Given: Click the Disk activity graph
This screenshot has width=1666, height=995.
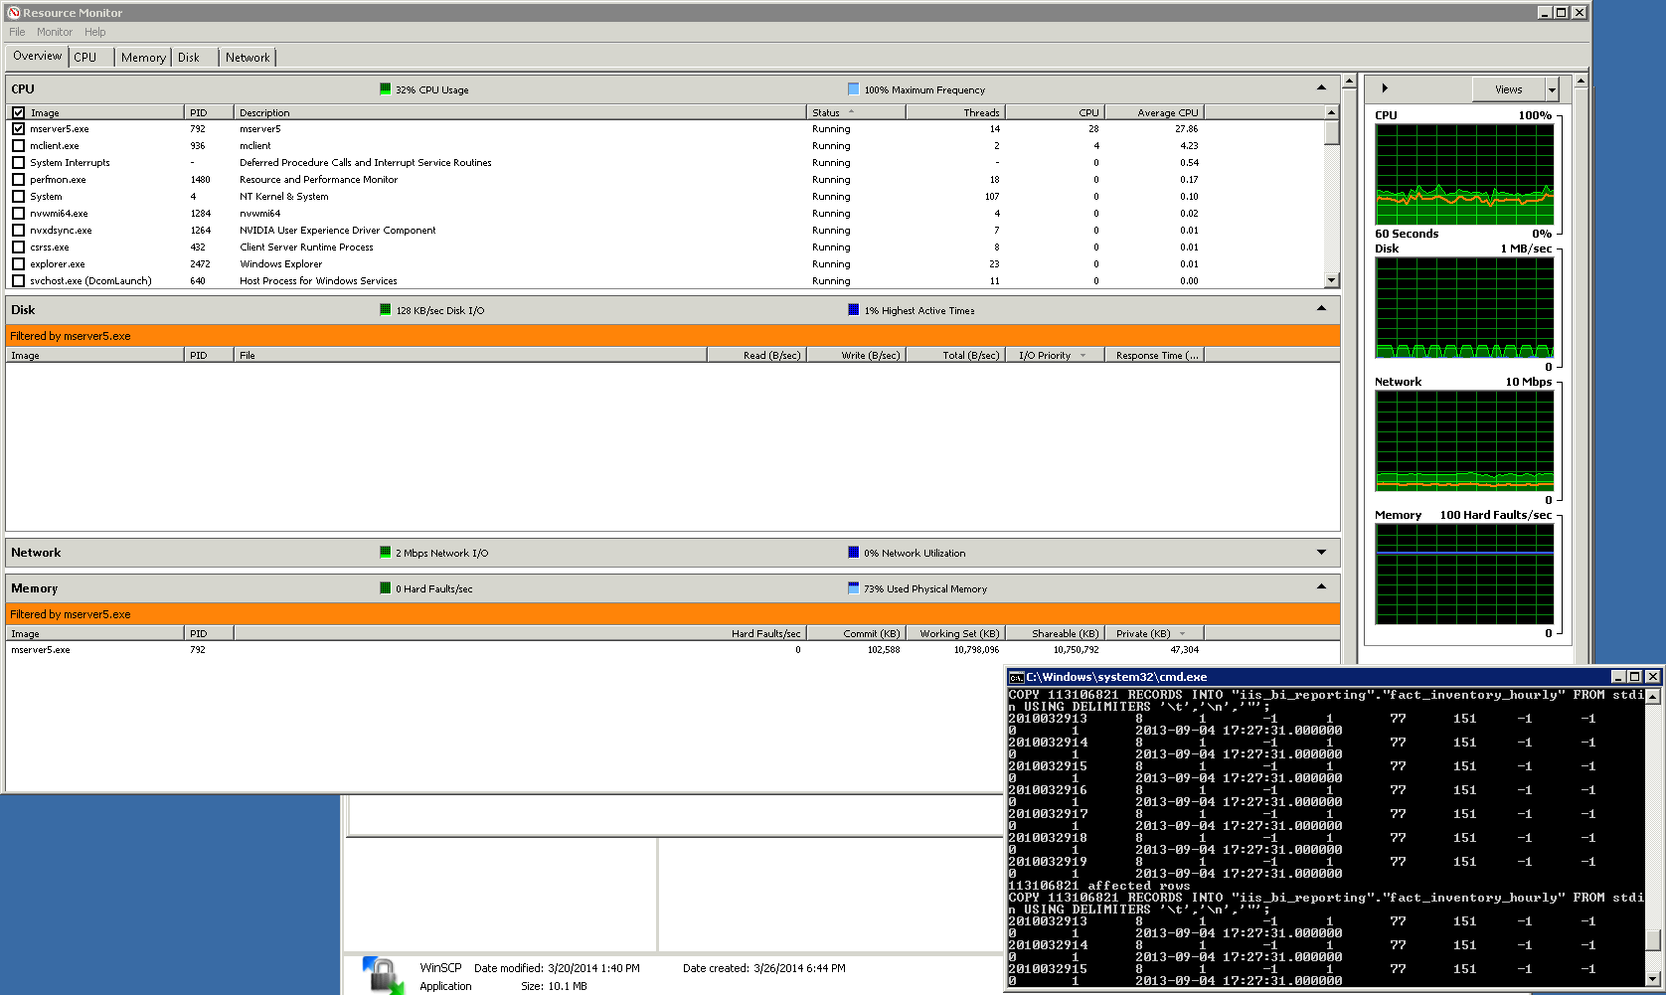Looking at the screenshot, I should click(x=1464, y=307).
